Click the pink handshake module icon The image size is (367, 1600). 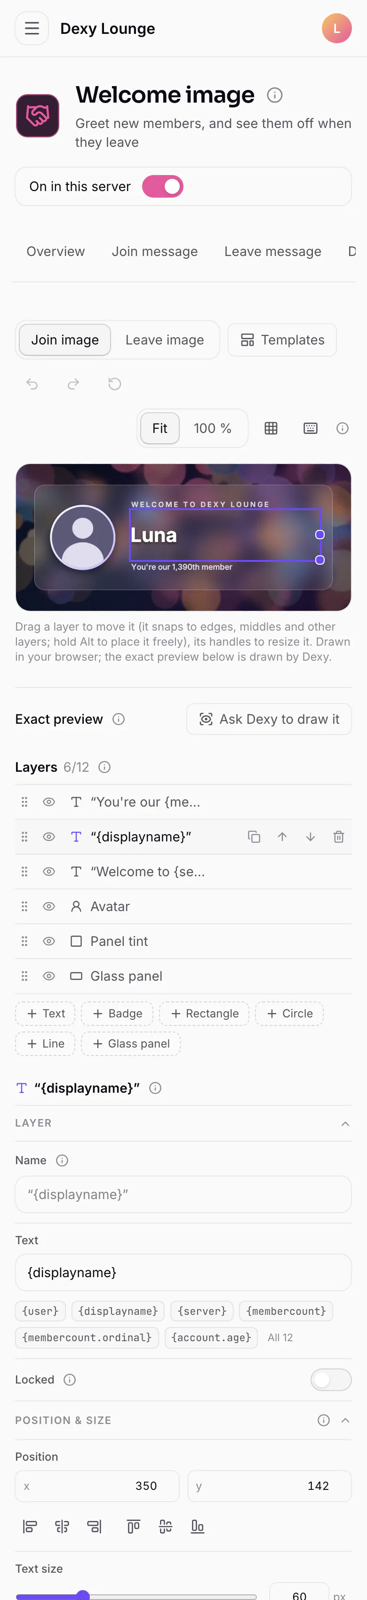tap(37, 115)
